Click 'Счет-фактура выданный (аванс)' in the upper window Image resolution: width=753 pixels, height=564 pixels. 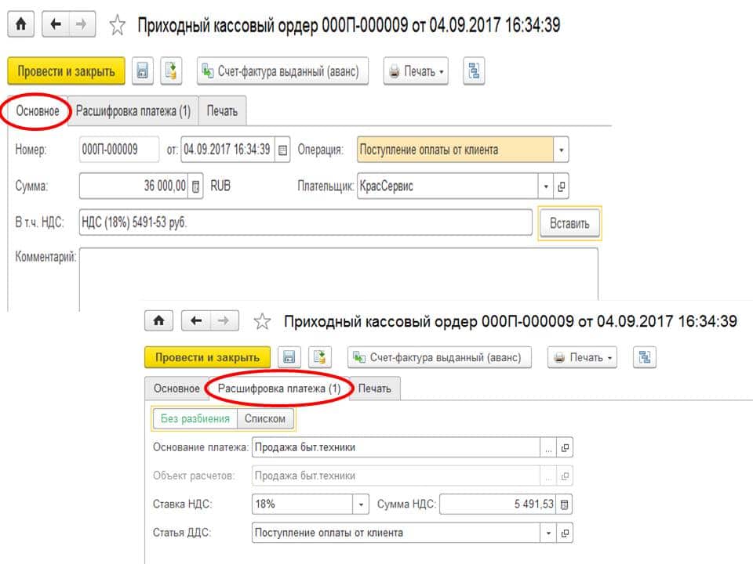(282, 71)
